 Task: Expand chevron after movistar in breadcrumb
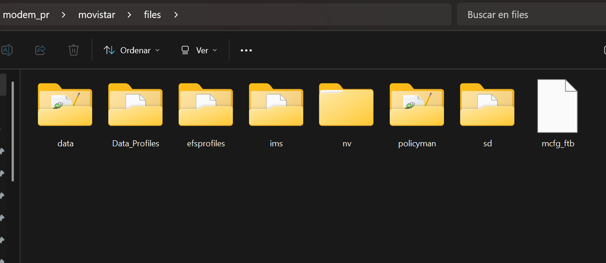click(x=129, y=15)
